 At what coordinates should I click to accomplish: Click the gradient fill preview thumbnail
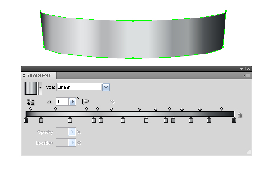click(31, 88)
